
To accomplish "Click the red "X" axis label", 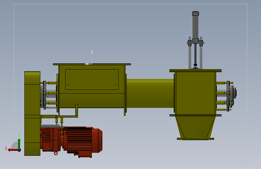I will 6,148.
